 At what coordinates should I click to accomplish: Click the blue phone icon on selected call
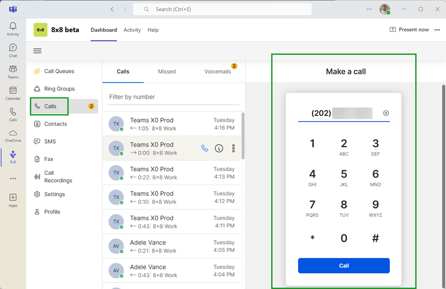(205, 149)
